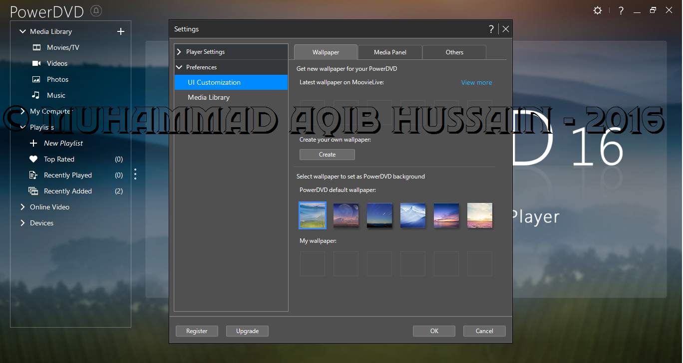Viewport: 683px width, 363px height.
Task: Open the settings gear icon in title bar
Action: [x=598, y=10]
